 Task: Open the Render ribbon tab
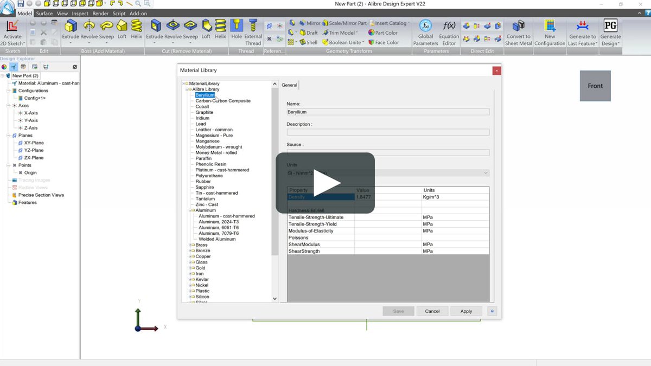(x=100, y=14)
